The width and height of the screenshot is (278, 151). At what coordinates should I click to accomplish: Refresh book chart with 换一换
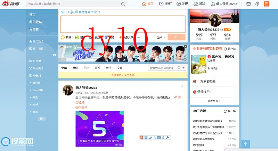click(x=230, y=49)
